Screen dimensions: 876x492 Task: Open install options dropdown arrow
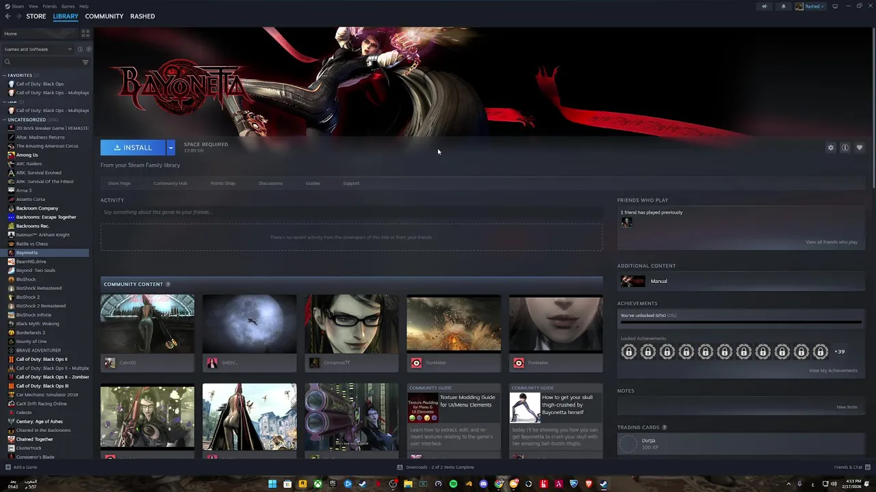pyautogui.click(x=170, y=148)
